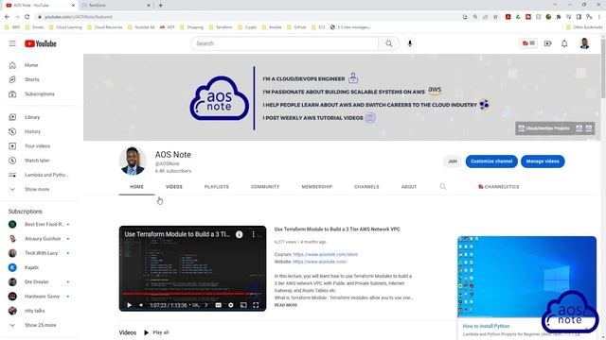Switch to the Playlists tab
The image size is (606, 340).
(217, 187)
